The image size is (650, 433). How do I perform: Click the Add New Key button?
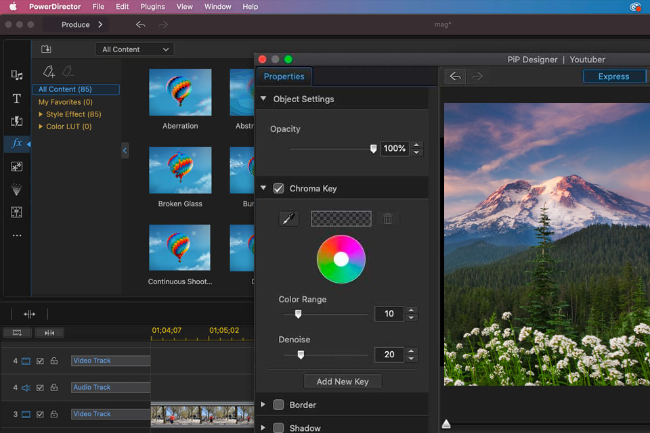click(343, 382)
